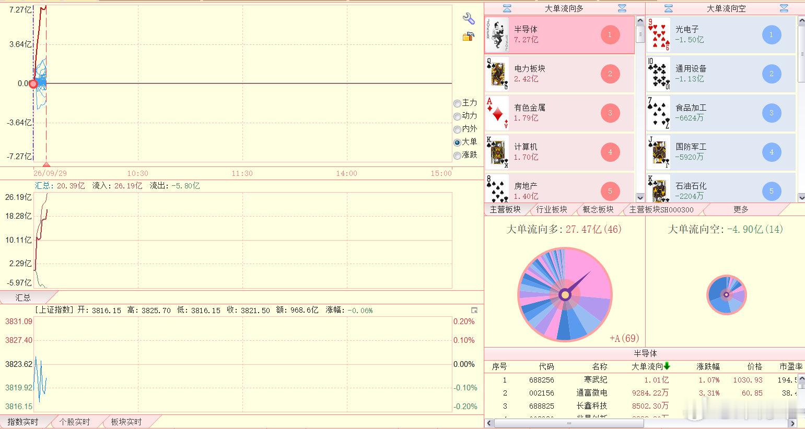Select the 涨跌 radio button
The height and width of the screenshot is (429, 805).
pos(457,155)
